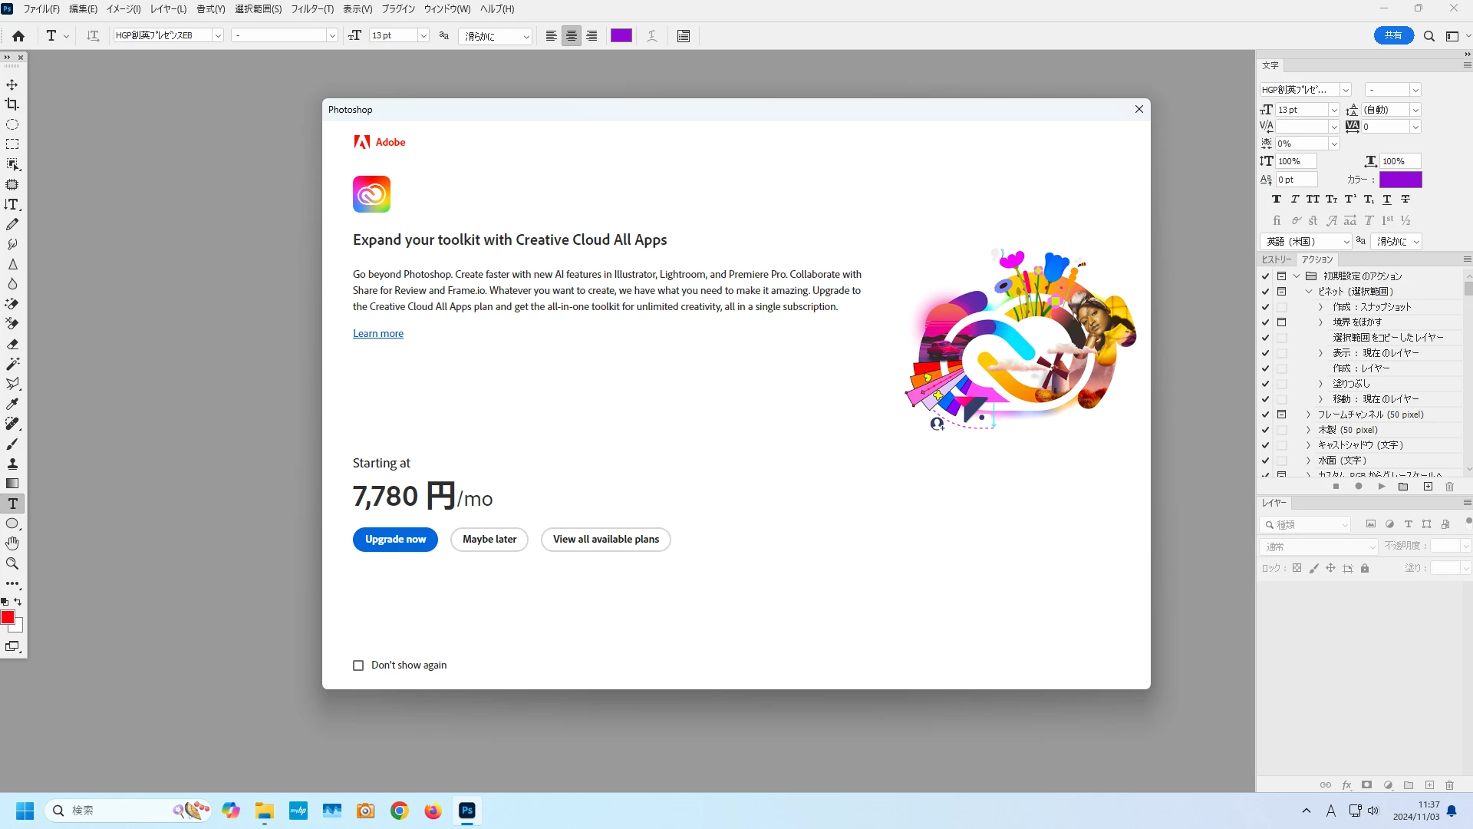The height and width of the screenshot is (829, 1473).
Task: Open Firefox from the taskbar
Action: 433,811
